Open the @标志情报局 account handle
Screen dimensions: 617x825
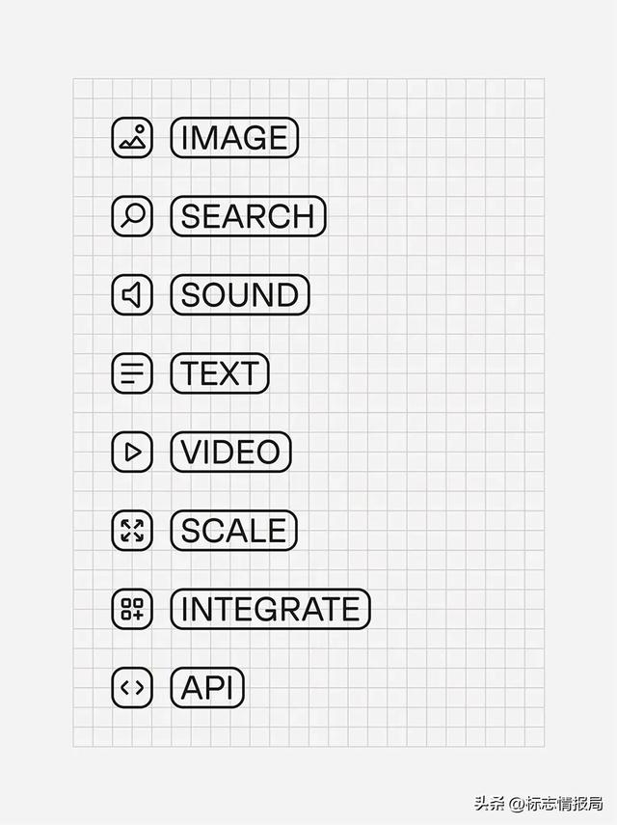[557, 803]
